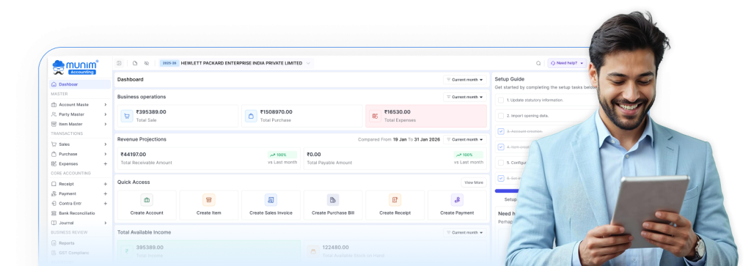Click the hide-values eye icon in top bar
This screenshot has width=751, height=266.
pos(147,63)
